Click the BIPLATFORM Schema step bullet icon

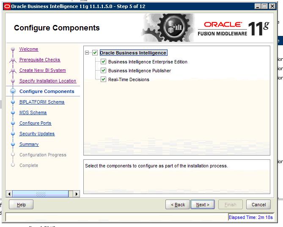click(13, 102)
